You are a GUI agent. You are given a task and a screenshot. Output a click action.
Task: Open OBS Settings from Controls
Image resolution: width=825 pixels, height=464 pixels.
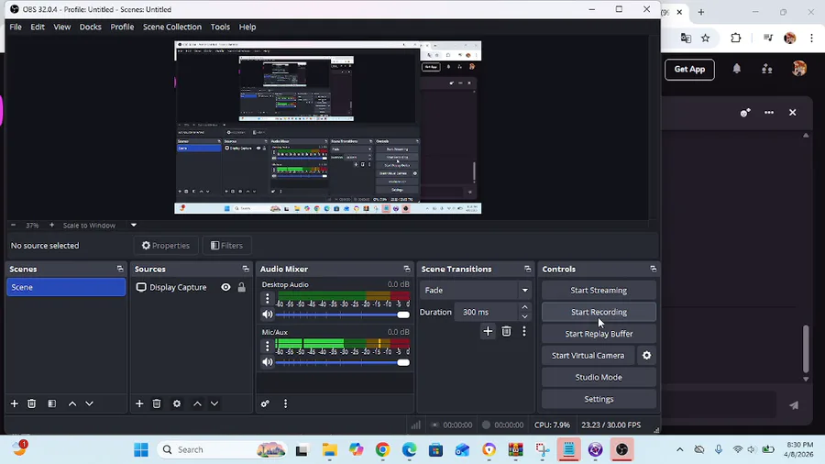pyautogui.click(x=599, y=399)
